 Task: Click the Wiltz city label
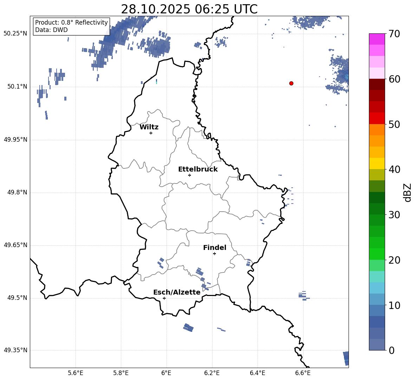(x=149, y=127)
